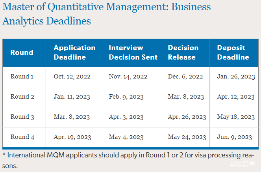Click the page title heading text

coord(107,14)
